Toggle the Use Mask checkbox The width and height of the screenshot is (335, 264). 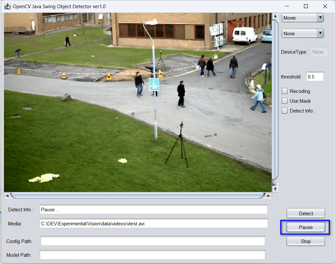click(285, 101)
